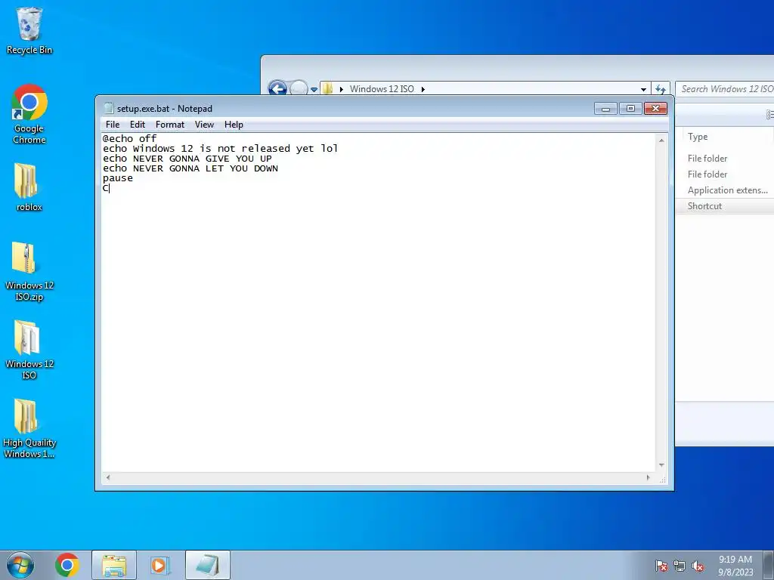Open the Recycle Bin desktop icon
The width and height of the screenshot is (774, 580).
[x=29, y=30]
